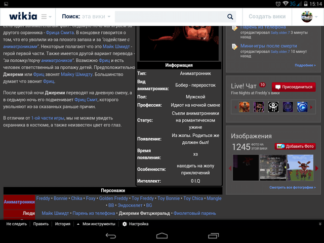Focus the wiki search input field
The width and height of the screenshot is (324, 243).
[x=170, y=17]
